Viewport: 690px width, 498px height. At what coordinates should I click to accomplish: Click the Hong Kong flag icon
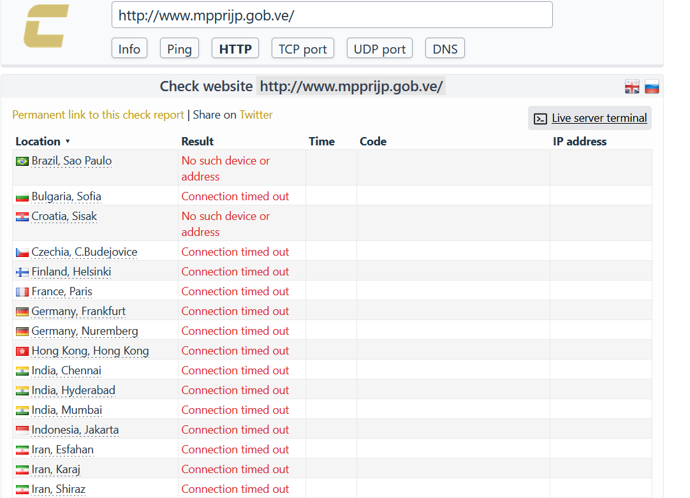tap(22, 351)
